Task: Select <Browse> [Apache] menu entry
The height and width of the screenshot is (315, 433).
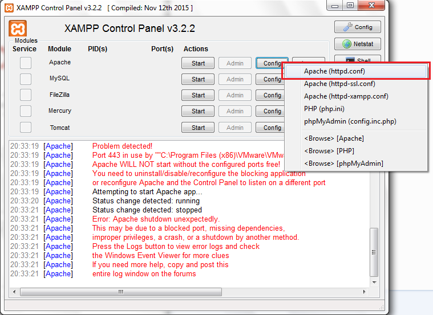Action: (x=356, y=138)
